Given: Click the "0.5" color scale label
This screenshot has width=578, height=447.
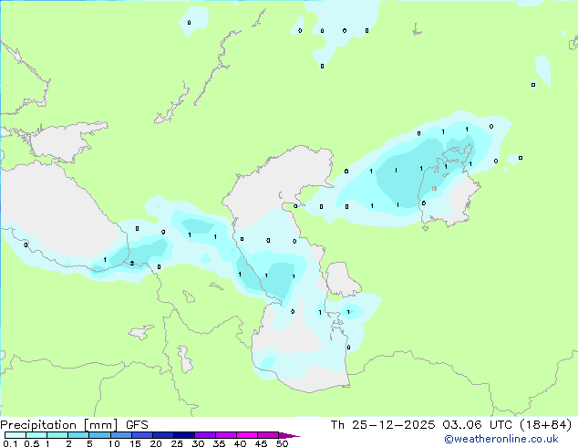Looking at the screenshot, I should coord(32,443).
